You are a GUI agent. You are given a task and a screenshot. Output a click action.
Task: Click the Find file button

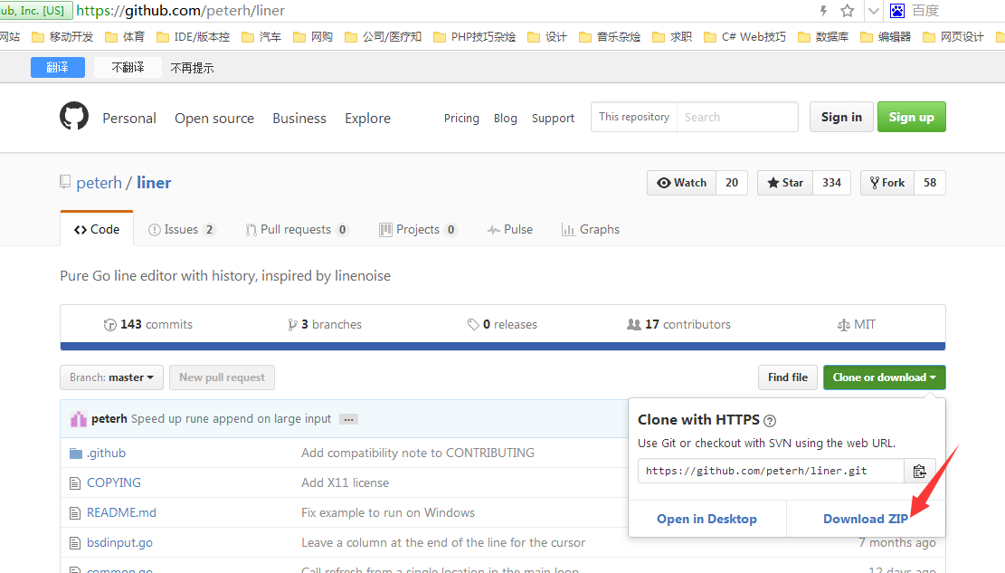(788, 377)
